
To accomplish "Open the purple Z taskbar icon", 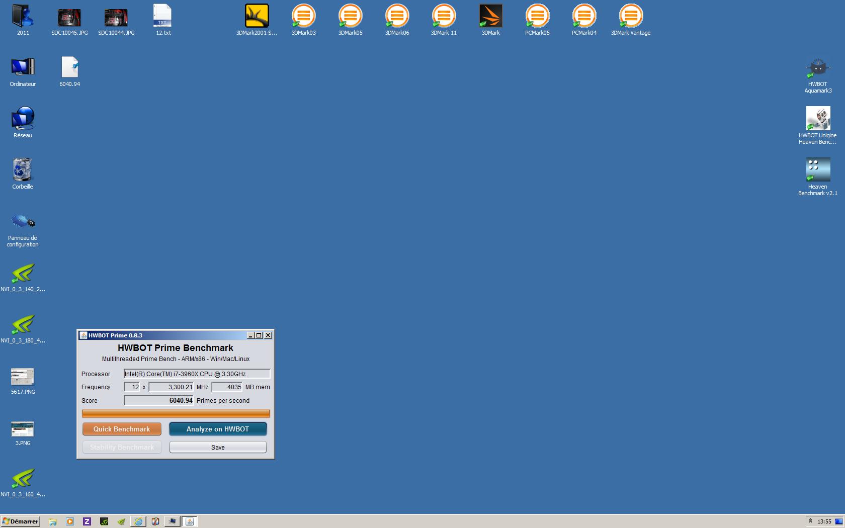I will click(x=87, y=521).
